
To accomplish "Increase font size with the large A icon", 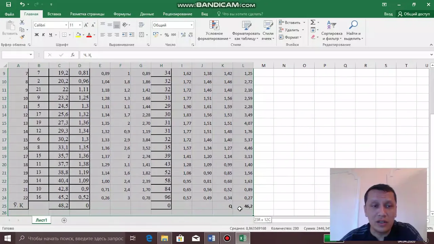I will pyautogui.click(x=86, y=25).
